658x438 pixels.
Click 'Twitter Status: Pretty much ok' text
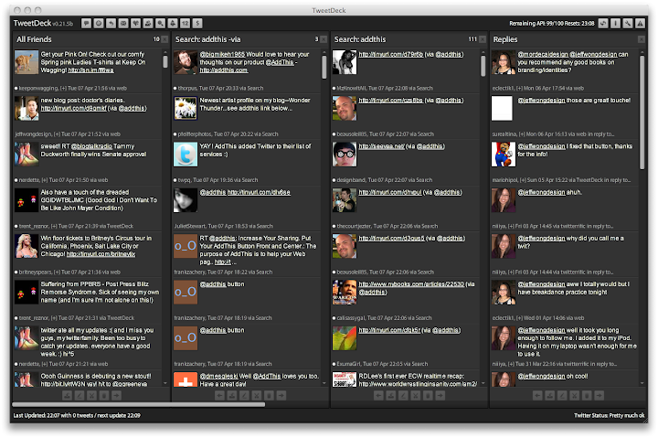click(609, 416)
